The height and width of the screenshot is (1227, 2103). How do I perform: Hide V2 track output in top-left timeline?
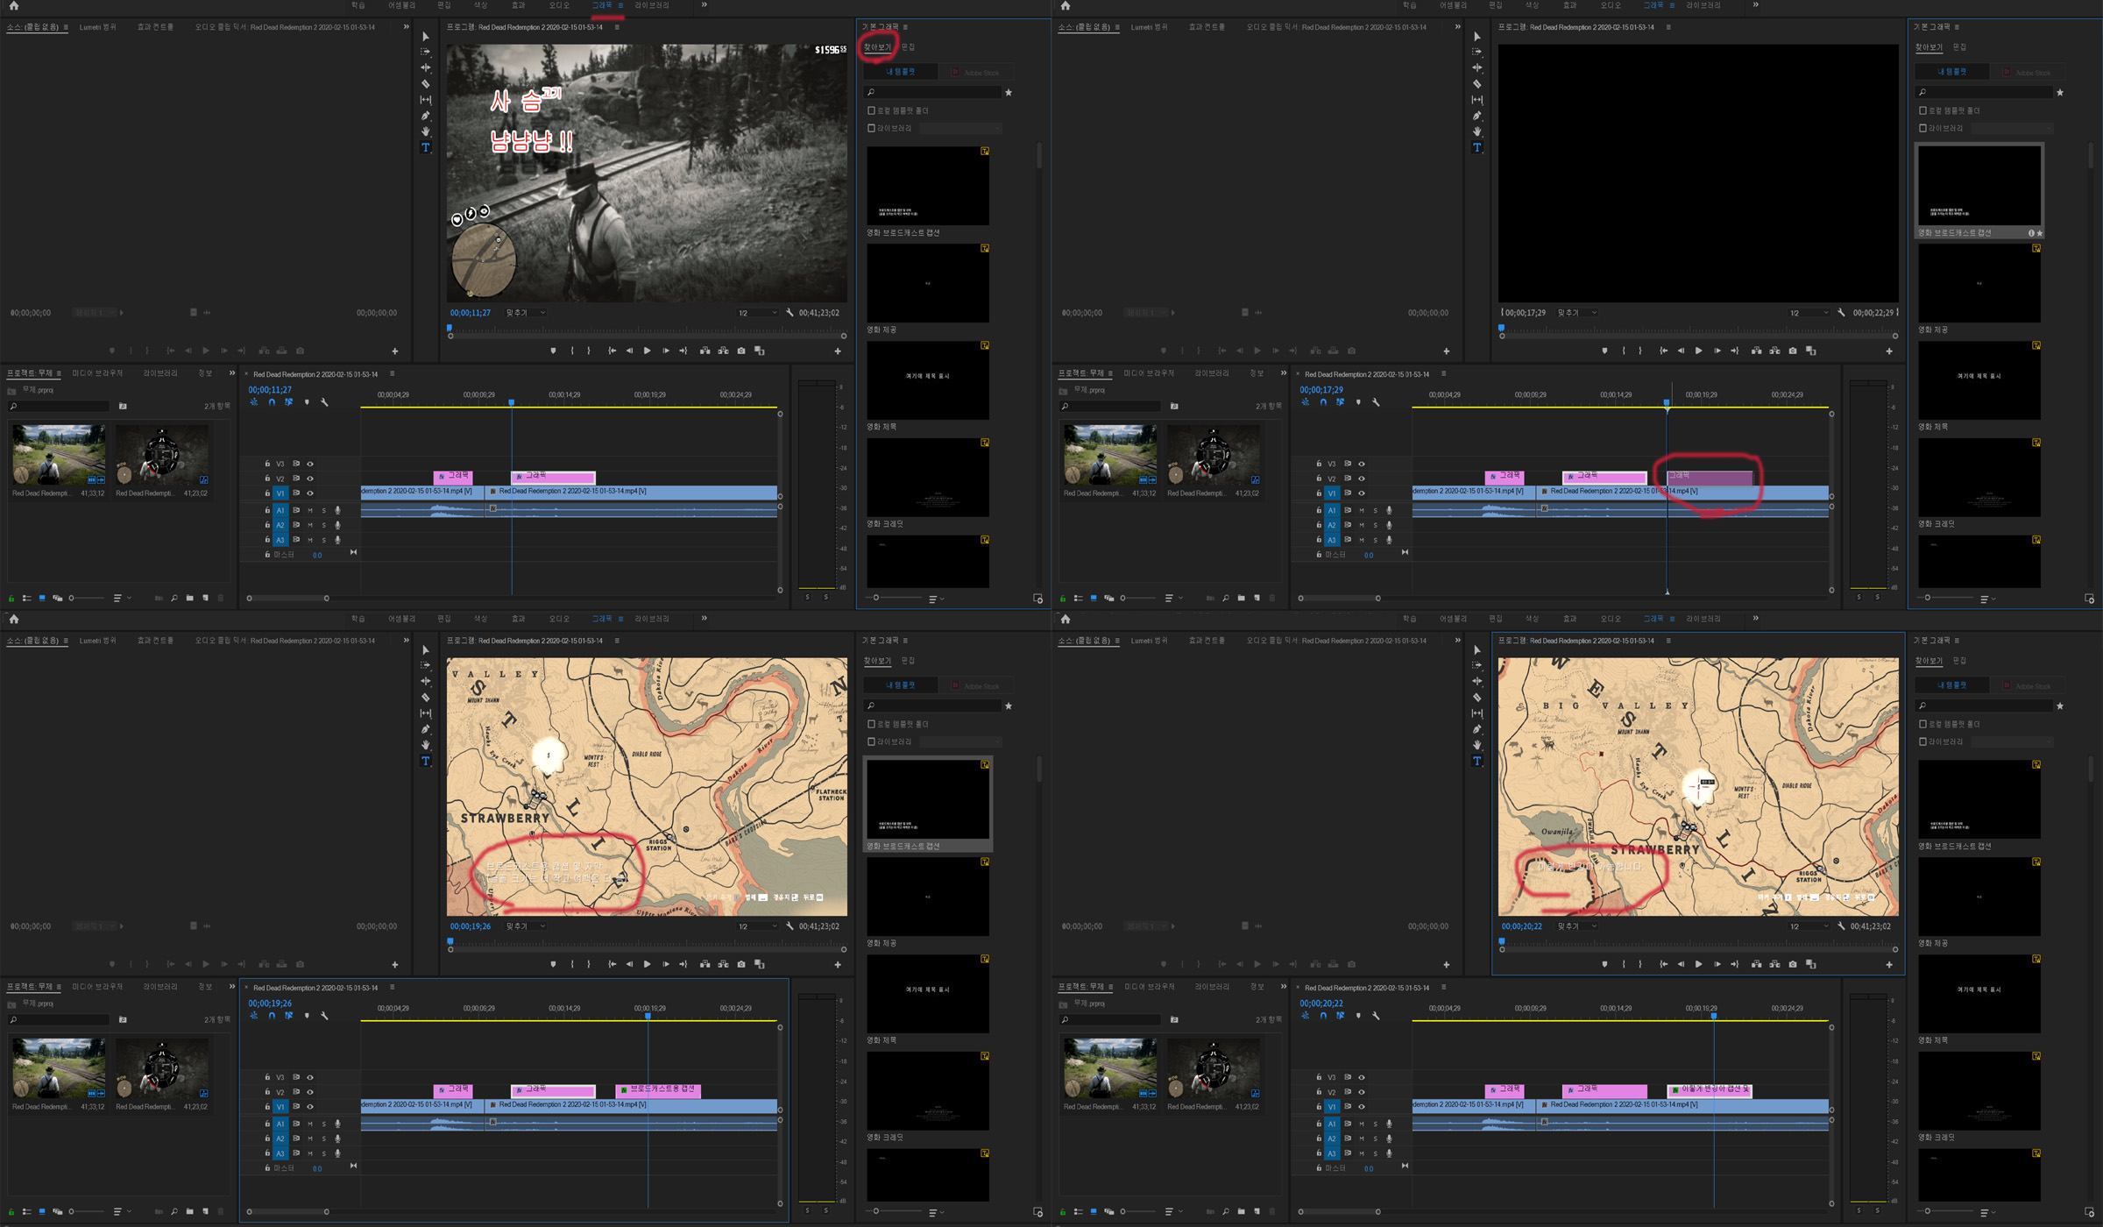pyautogui.click(x=310, y=479)
